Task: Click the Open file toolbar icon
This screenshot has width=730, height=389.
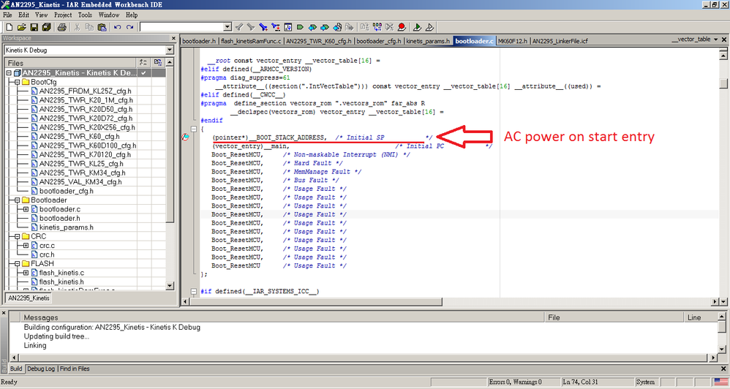Action: [21, 28]
